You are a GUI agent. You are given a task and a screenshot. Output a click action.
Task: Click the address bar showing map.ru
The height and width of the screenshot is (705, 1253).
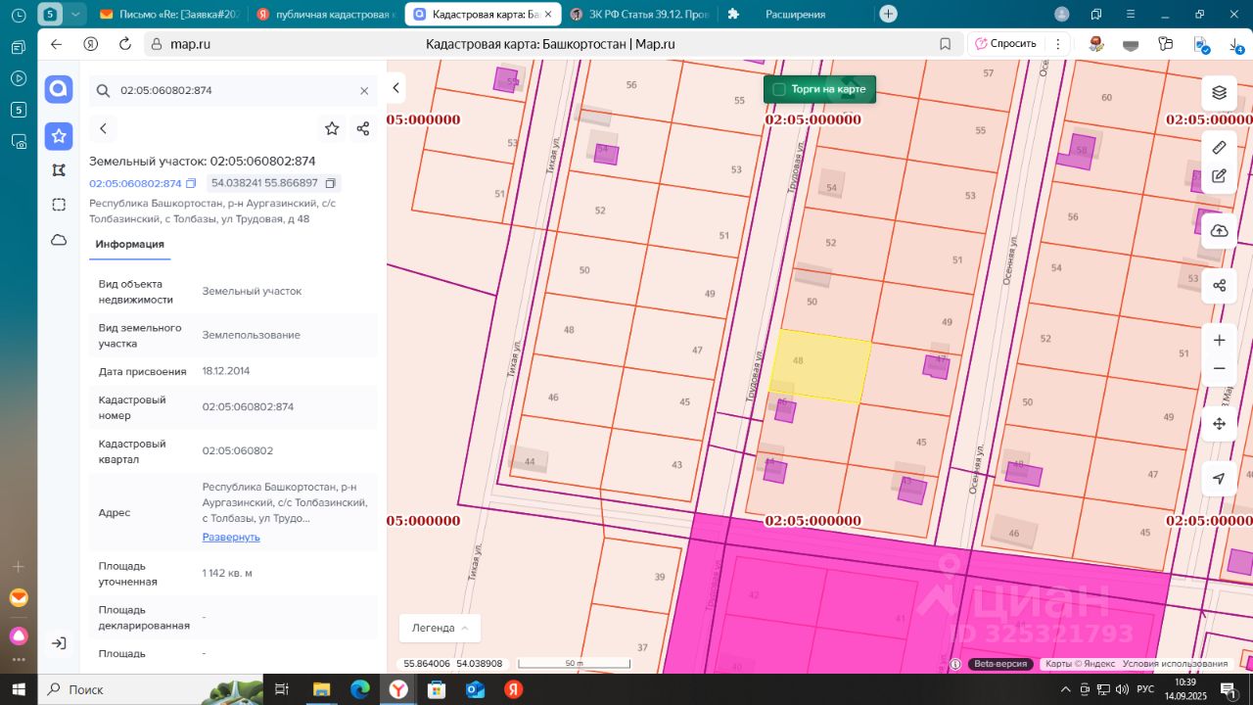pos(553,44)
